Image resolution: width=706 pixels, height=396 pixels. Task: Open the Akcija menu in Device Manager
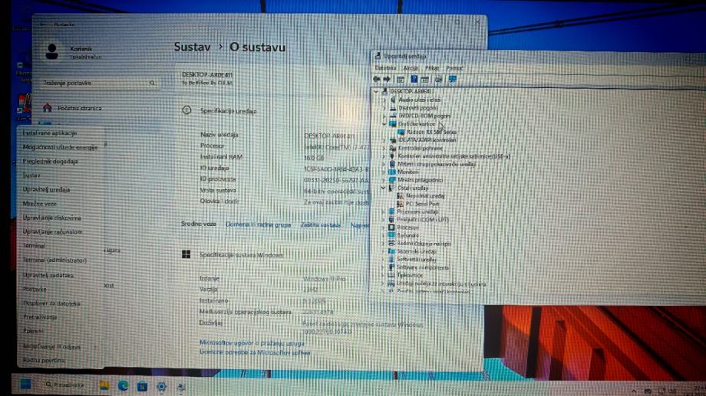click(x=411, y=68)
